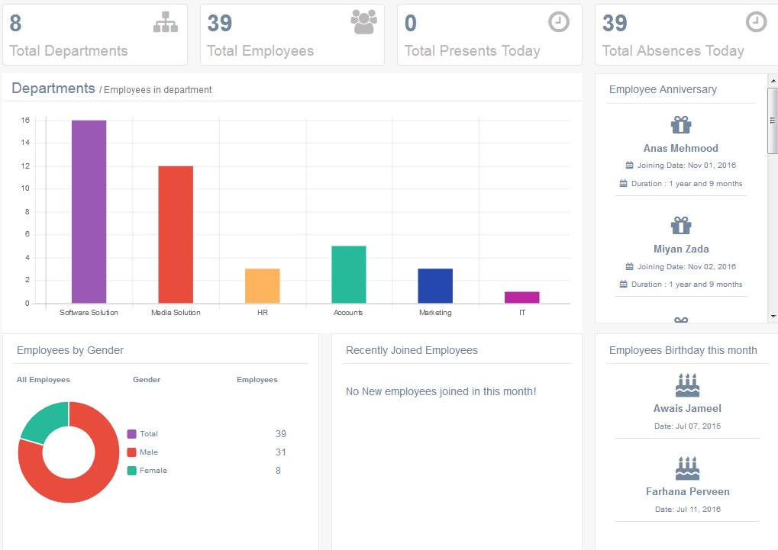Click the gift icon above Miyan Zada
The height and width of the screenshot is (550, 778).
tap(681, 226)
